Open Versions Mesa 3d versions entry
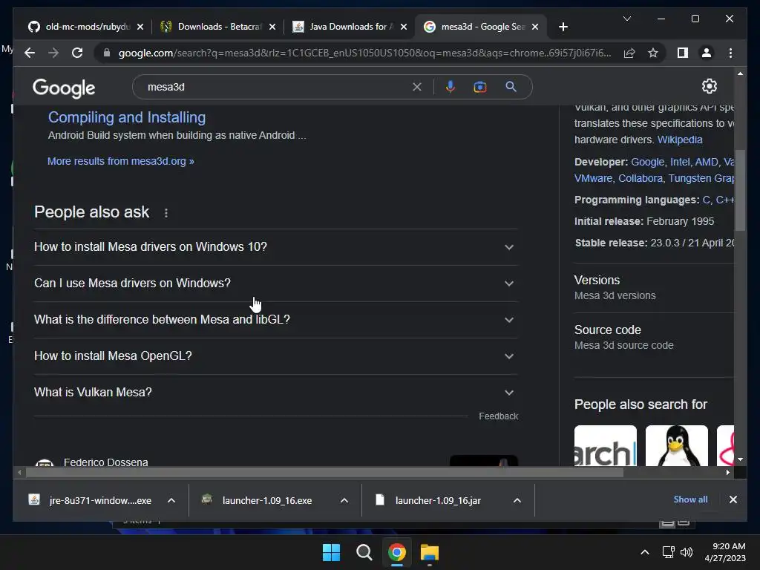 pos(654,287)
